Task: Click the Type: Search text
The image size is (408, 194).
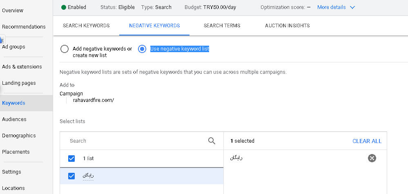Action: pos(156,7)
